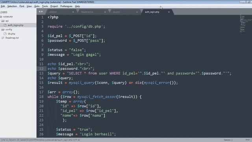Open the Selection menu
Screen dimensions: 252x142
(x=12, y=6)
